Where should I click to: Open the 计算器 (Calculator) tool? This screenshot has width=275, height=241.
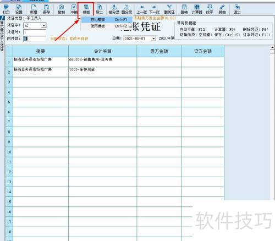(x=197, y=9)
